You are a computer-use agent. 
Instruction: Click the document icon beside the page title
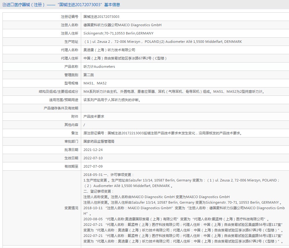tap(4, 5)
